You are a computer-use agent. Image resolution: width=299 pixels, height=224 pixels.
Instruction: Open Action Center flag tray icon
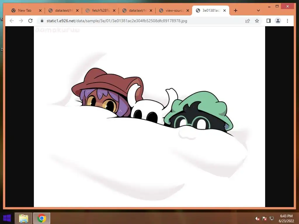coord(265,218)
